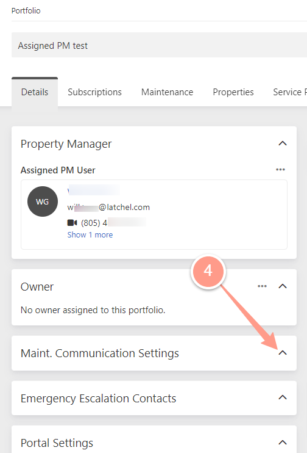Image resolution: width=307 pixels, height=453 pixels.
Task: Select the Details tab
Action: [35, 92]
